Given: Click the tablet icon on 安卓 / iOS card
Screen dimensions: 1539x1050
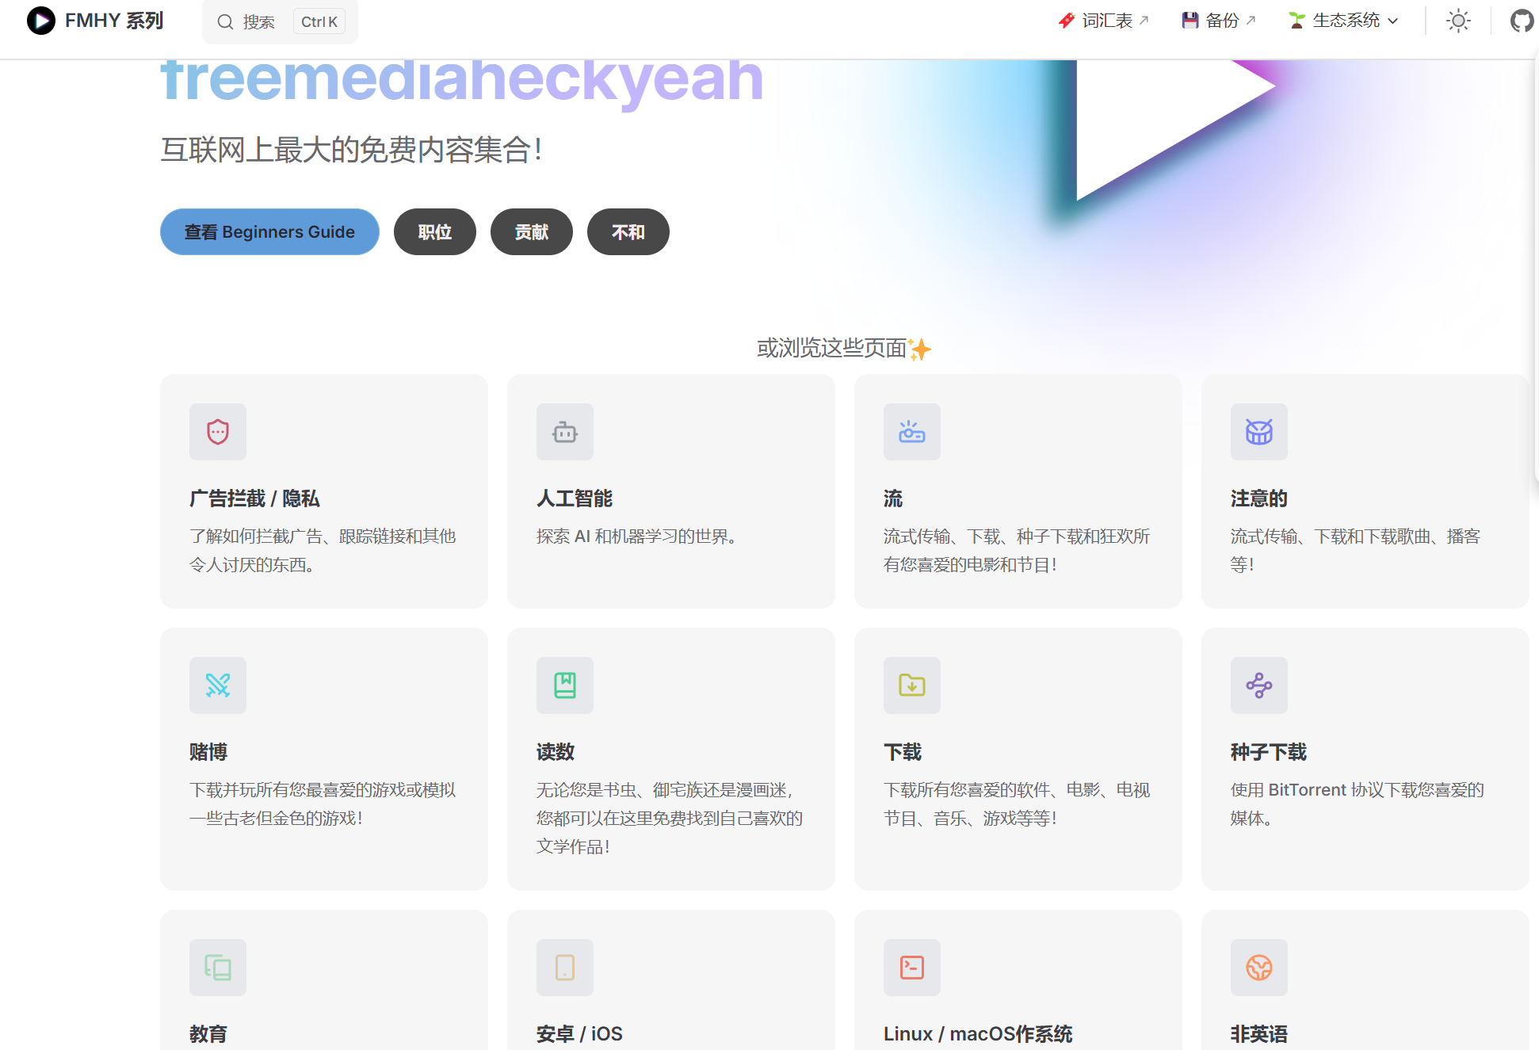Looking at the screenshot, I should tap(565, 968).
